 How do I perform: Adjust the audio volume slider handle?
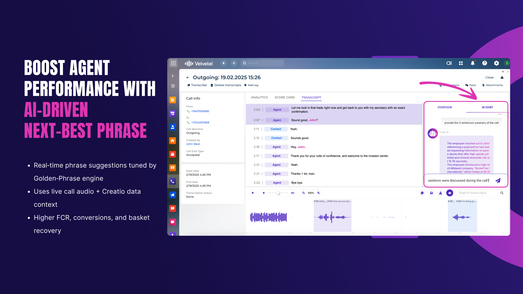tap(278, 193)
